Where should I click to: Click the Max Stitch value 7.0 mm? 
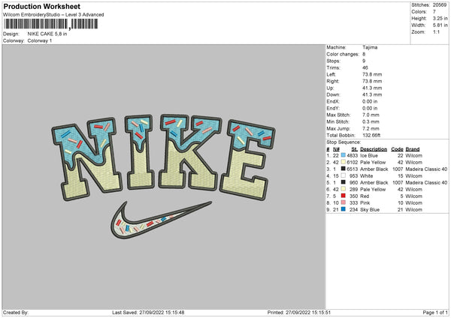click(x=371, y=115)
